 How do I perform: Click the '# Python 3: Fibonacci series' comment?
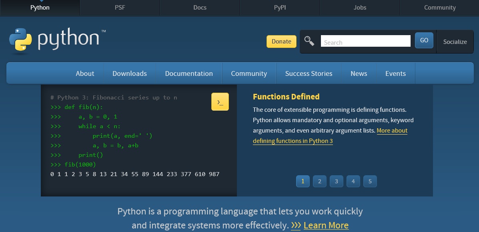click(114, 97)
